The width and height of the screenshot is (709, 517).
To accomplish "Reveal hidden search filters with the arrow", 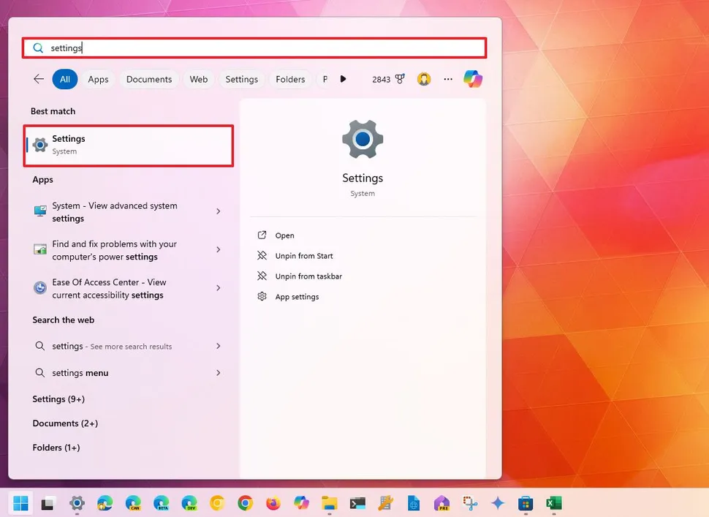I will 344,79.
